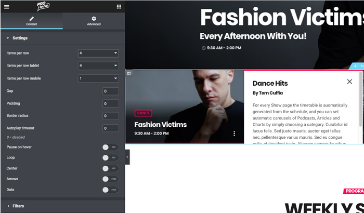The height and width of the screenshot is (213, 364).
Task: Switch to the Content tab
Action: (31, 21)
